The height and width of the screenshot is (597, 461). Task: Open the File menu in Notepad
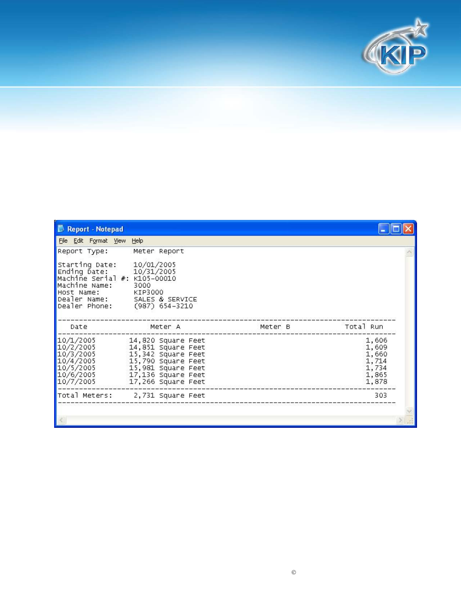click(63, 241)
